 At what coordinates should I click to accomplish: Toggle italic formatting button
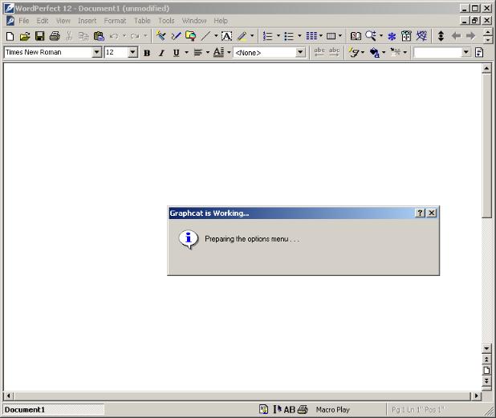point(161,53)
